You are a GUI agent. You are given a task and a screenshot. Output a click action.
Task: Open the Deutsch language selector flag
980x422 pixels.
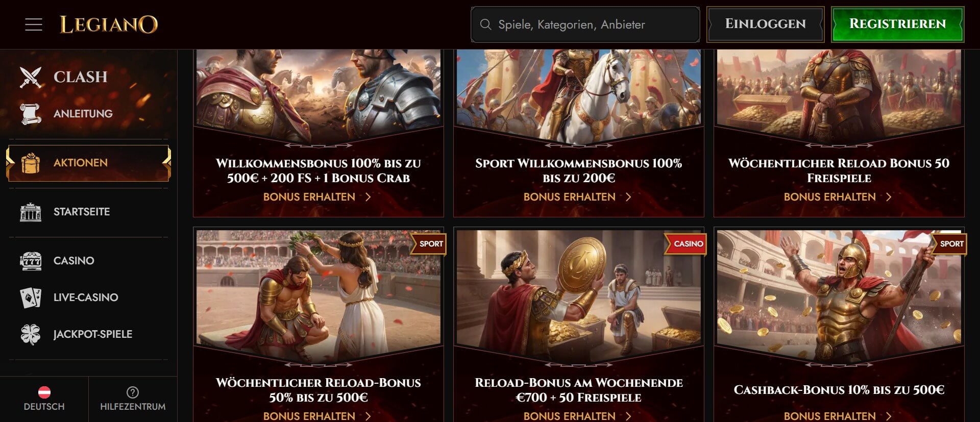pos(44,392)
